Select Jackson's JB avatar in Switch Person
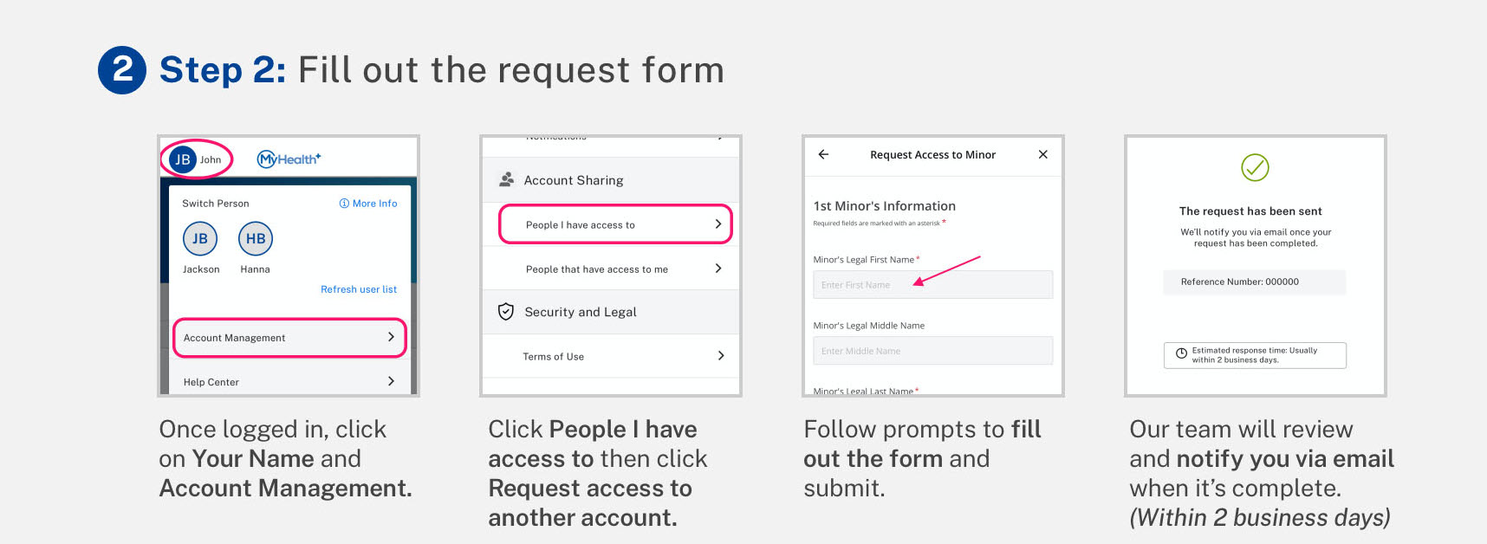This screenshot has width=1487, height=544. coord(200,239)
